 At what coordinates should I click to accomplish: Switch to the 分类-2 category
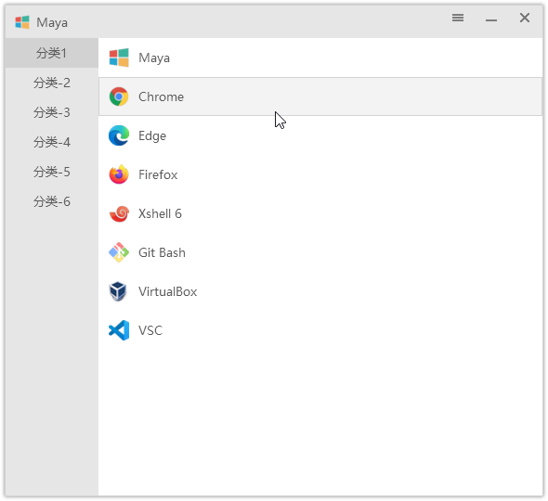(x=51, y=83)
